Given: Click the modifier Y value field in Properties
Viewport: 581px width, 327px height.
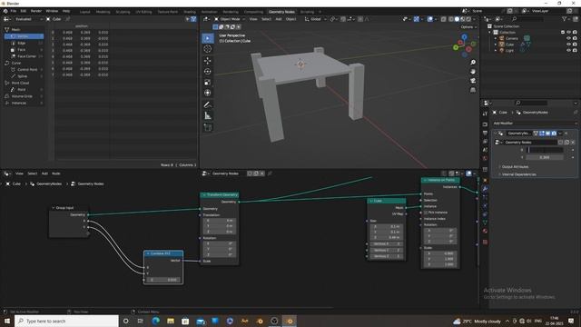Looking at the screenshot, I should coord(545,157).
